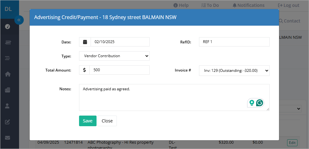Open the building icon in sidebar

(x=7, y=90)
